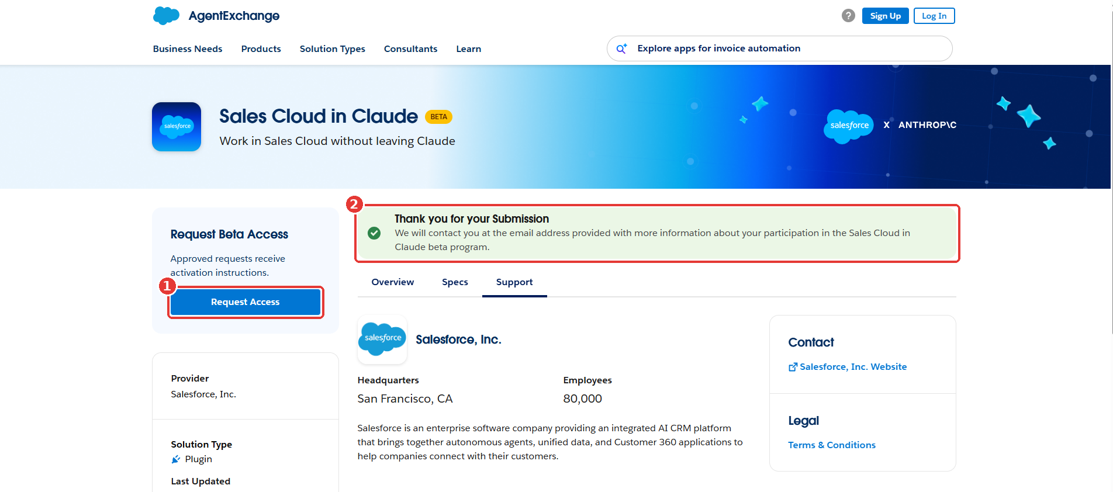The height and width of the screenshot is (492, 1113).
Task: Click the Salesforce, Inc. provider logo
Action: 382,339
